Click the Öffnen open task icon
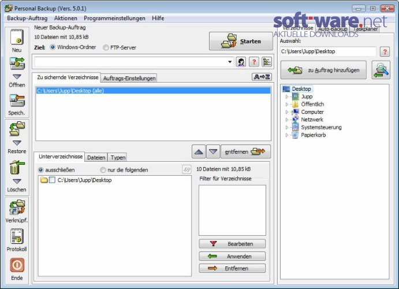Image resolution: width=399 pixels, height=289 pixels. (17, 64)
